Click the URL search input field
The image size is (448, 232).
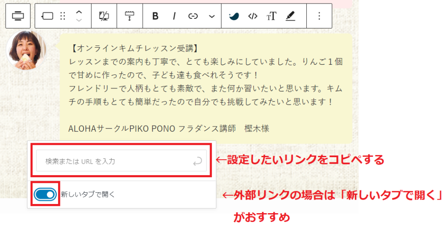pyautogui.click(x=114, y=162)
